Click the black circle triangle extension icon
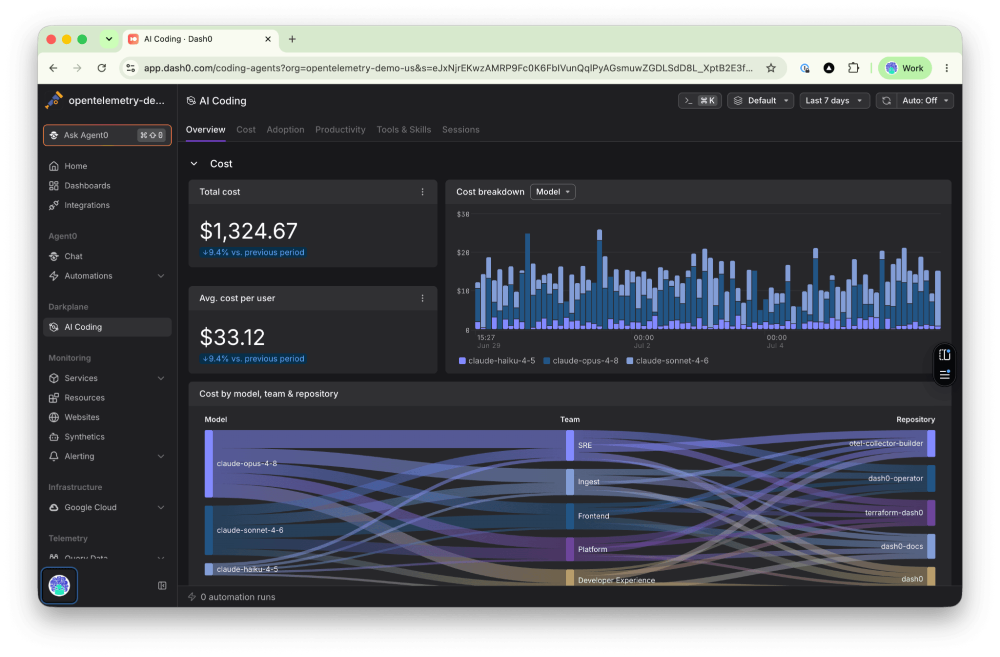Image resolution: width=1000 pixels, height=657 pixels. tap(829, 68)
